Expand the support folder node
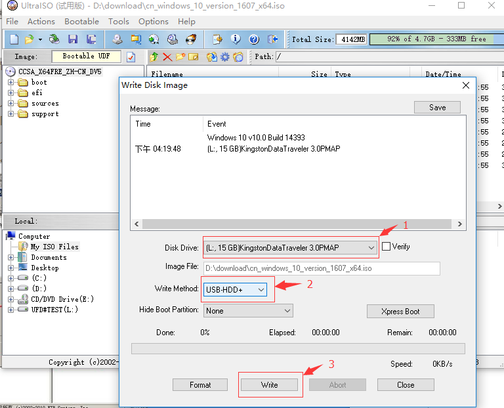504x408 pixels. (10, 113)
